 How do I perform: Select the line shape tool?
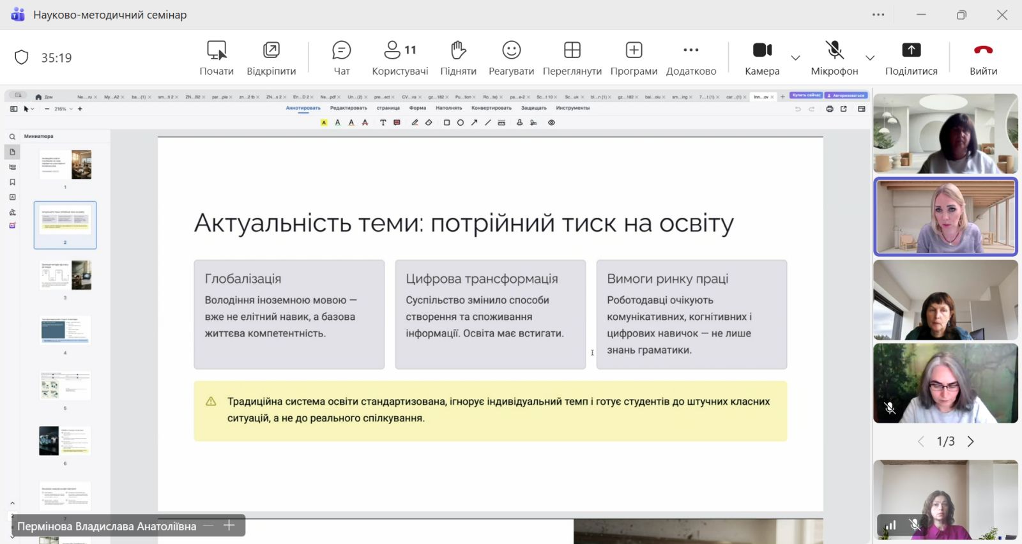point(487,123)
